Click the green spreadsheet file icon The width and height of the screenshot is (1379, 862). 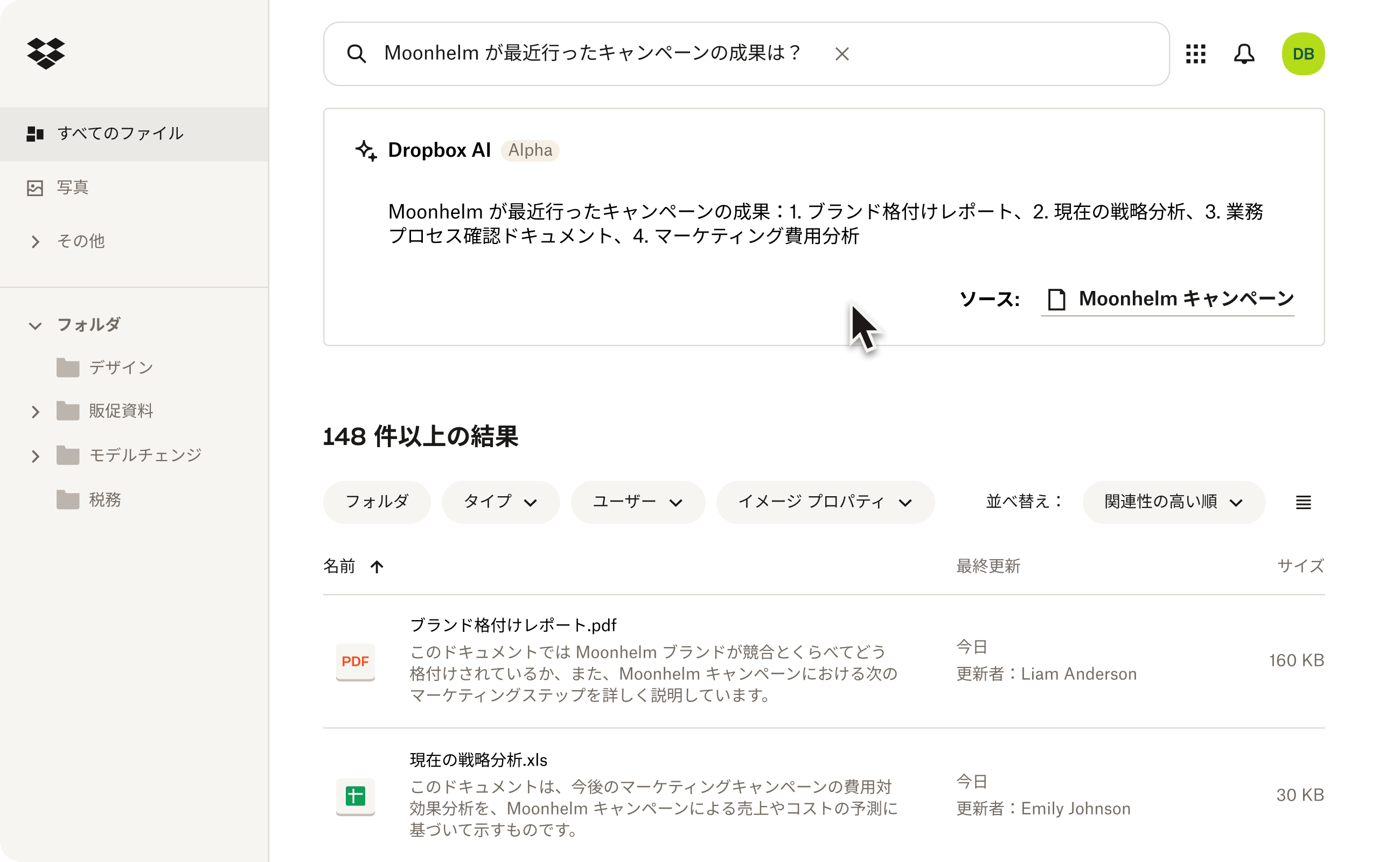pyautogui.click(x=356, y=796)
